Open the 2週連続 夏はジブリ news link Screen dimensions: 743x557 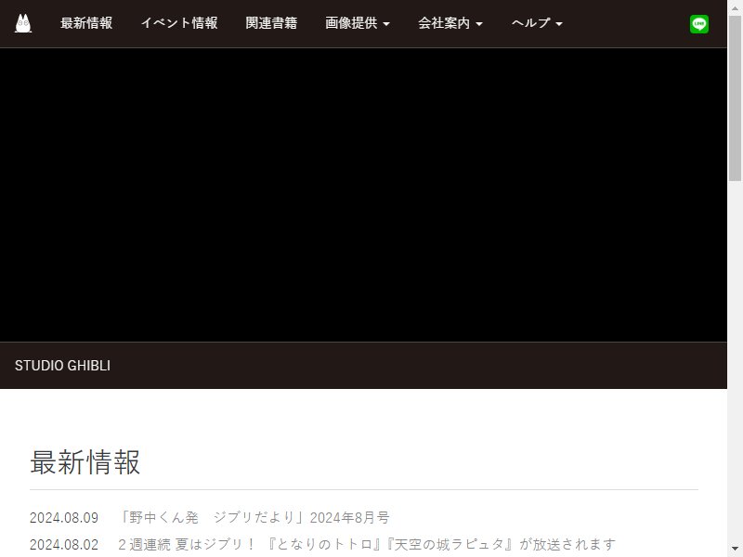tap(367, 544)
